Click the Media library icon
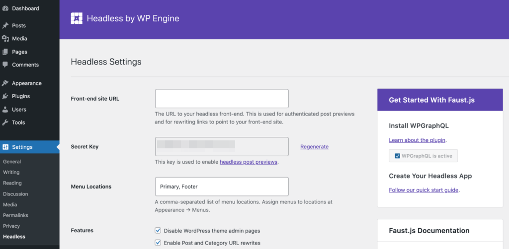Screen dimensions: 509x249 [5, 39]
